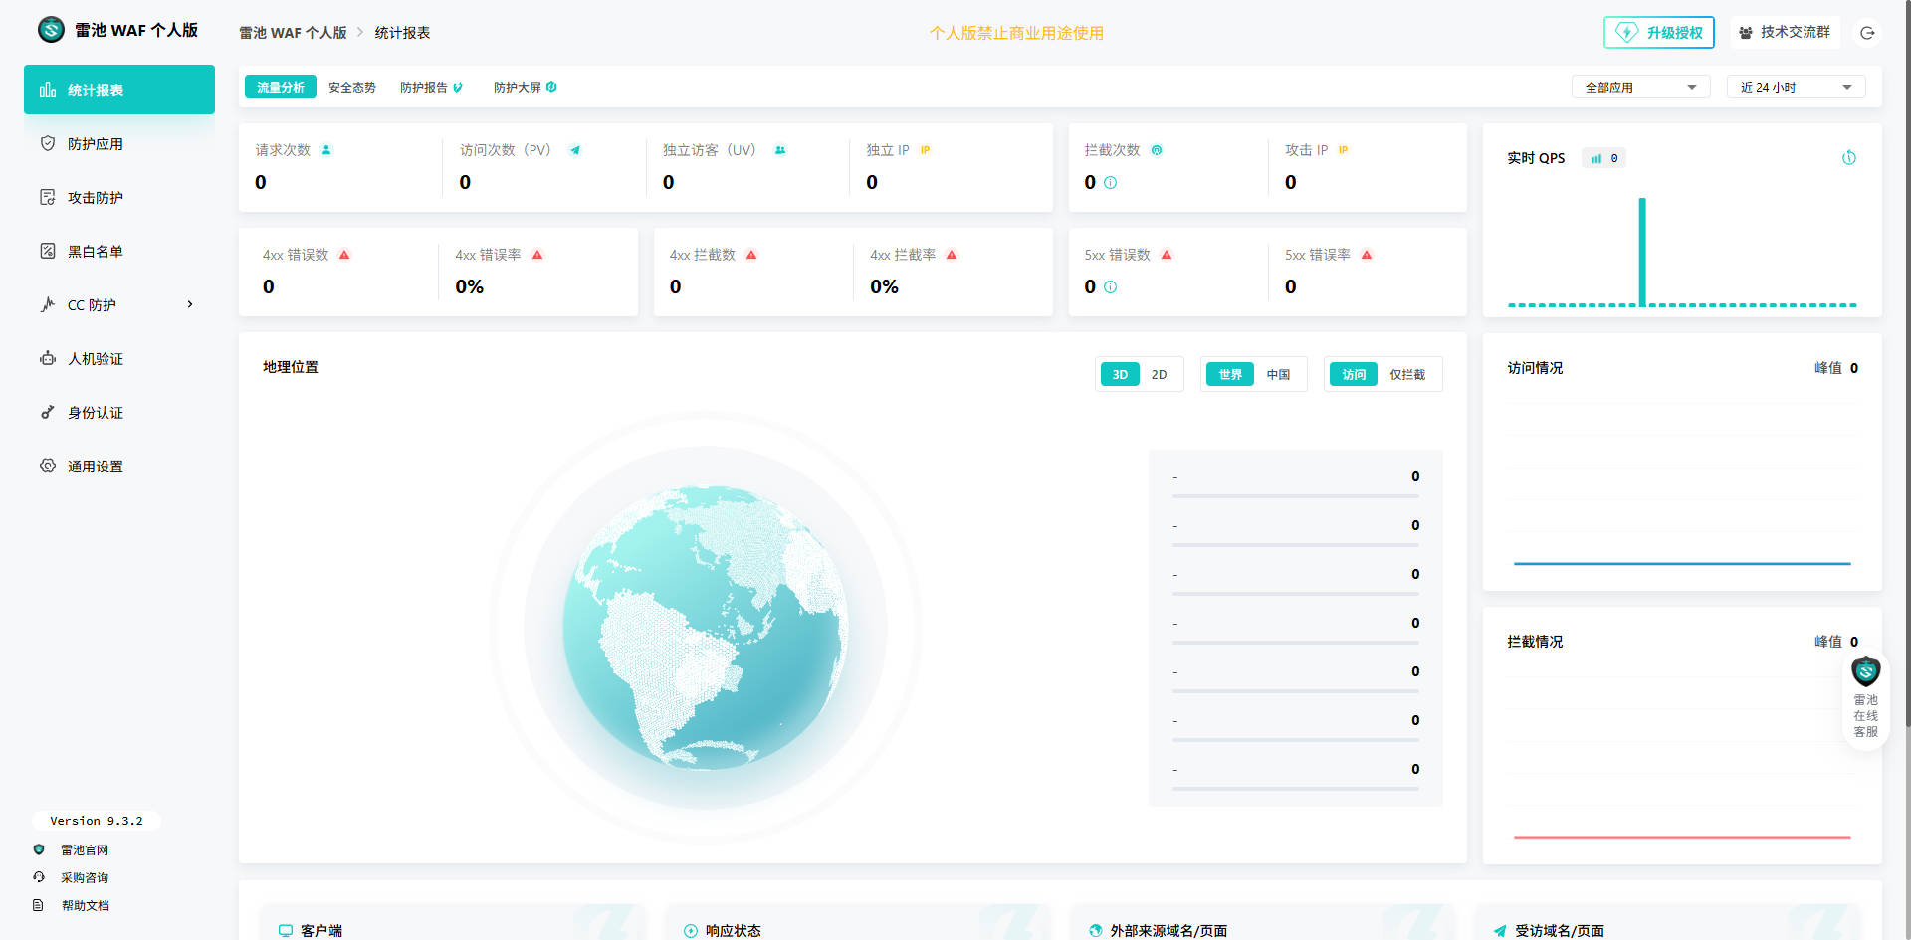Click the warning icon beside 4xx 错误率
The image size is (1911, 940).
pyautogui.click(x=537, y=255)
